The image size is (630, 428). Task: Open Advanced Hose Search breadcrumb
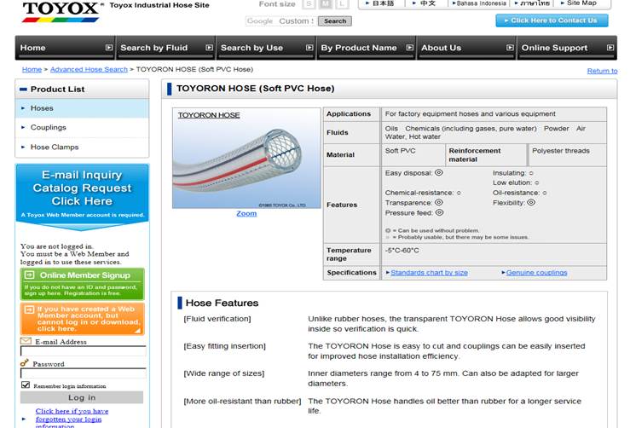tap(89, 69)
